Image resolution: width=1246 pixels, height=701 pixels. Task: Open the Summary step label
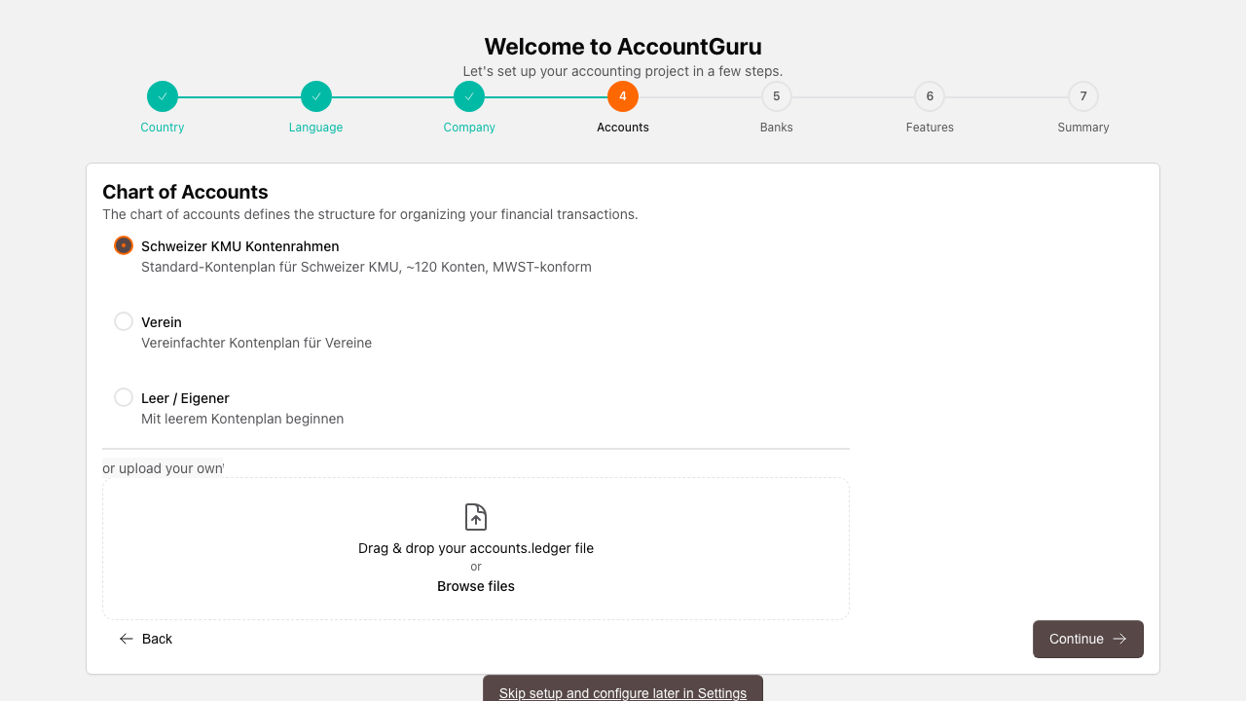click(x=1083, y=128)
